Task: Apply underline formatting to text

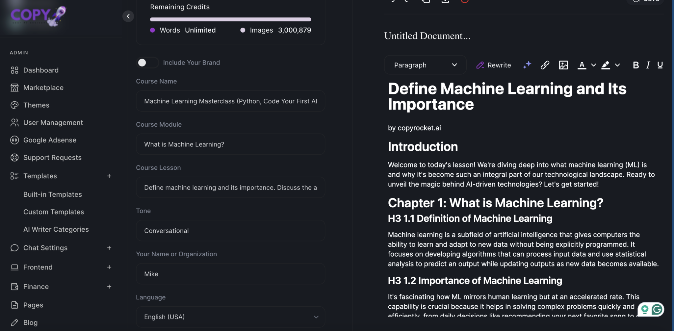Action: point(660,65)
